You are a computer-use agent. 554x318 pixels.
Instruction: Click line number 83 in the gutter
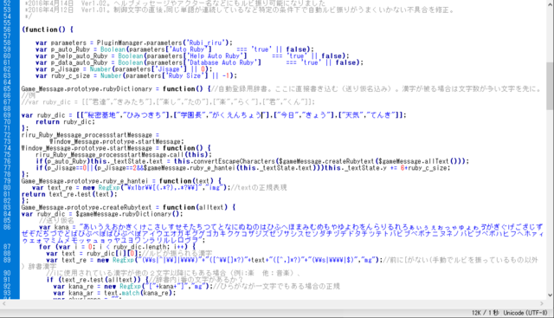(7, 207)
